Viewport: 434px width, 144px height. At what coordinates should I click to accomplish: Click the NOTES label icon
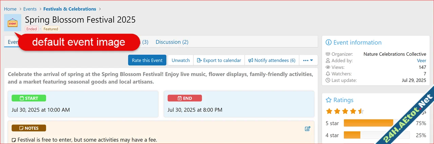point(21,128)
